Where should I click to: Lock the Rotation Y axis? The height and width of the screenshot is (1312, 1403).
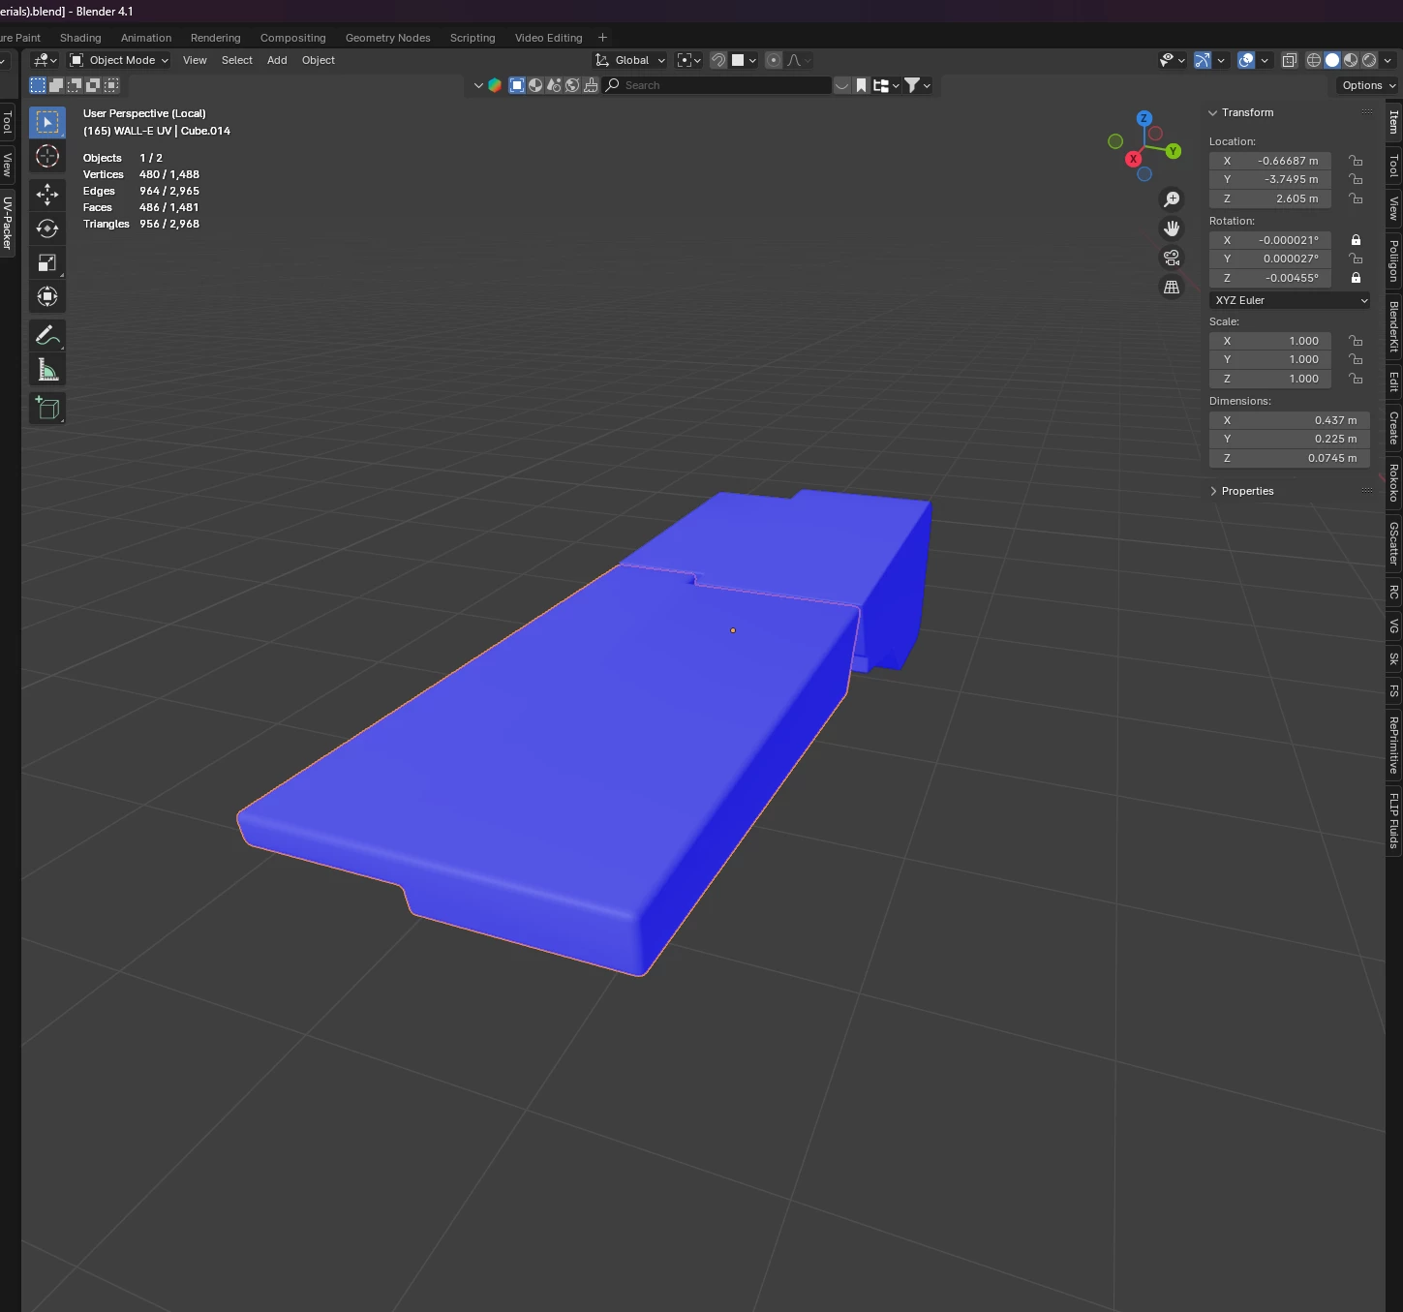click(1356, 259)
